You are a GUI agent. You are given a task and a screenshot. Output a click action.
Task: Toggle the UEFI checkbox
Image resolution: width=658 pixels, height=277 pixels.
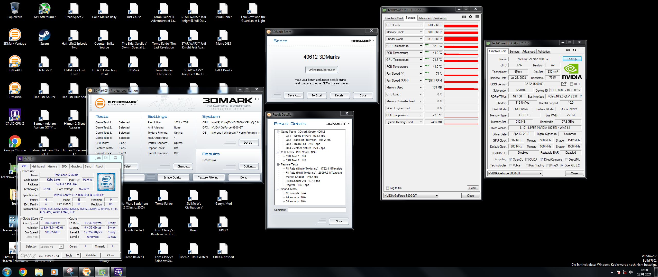[571, 84]
